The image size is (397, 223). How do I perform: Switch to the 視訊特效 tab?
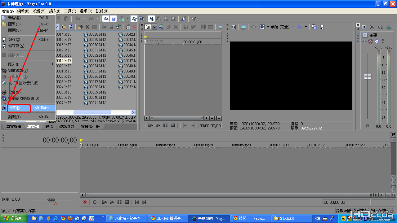pos(67,126)
